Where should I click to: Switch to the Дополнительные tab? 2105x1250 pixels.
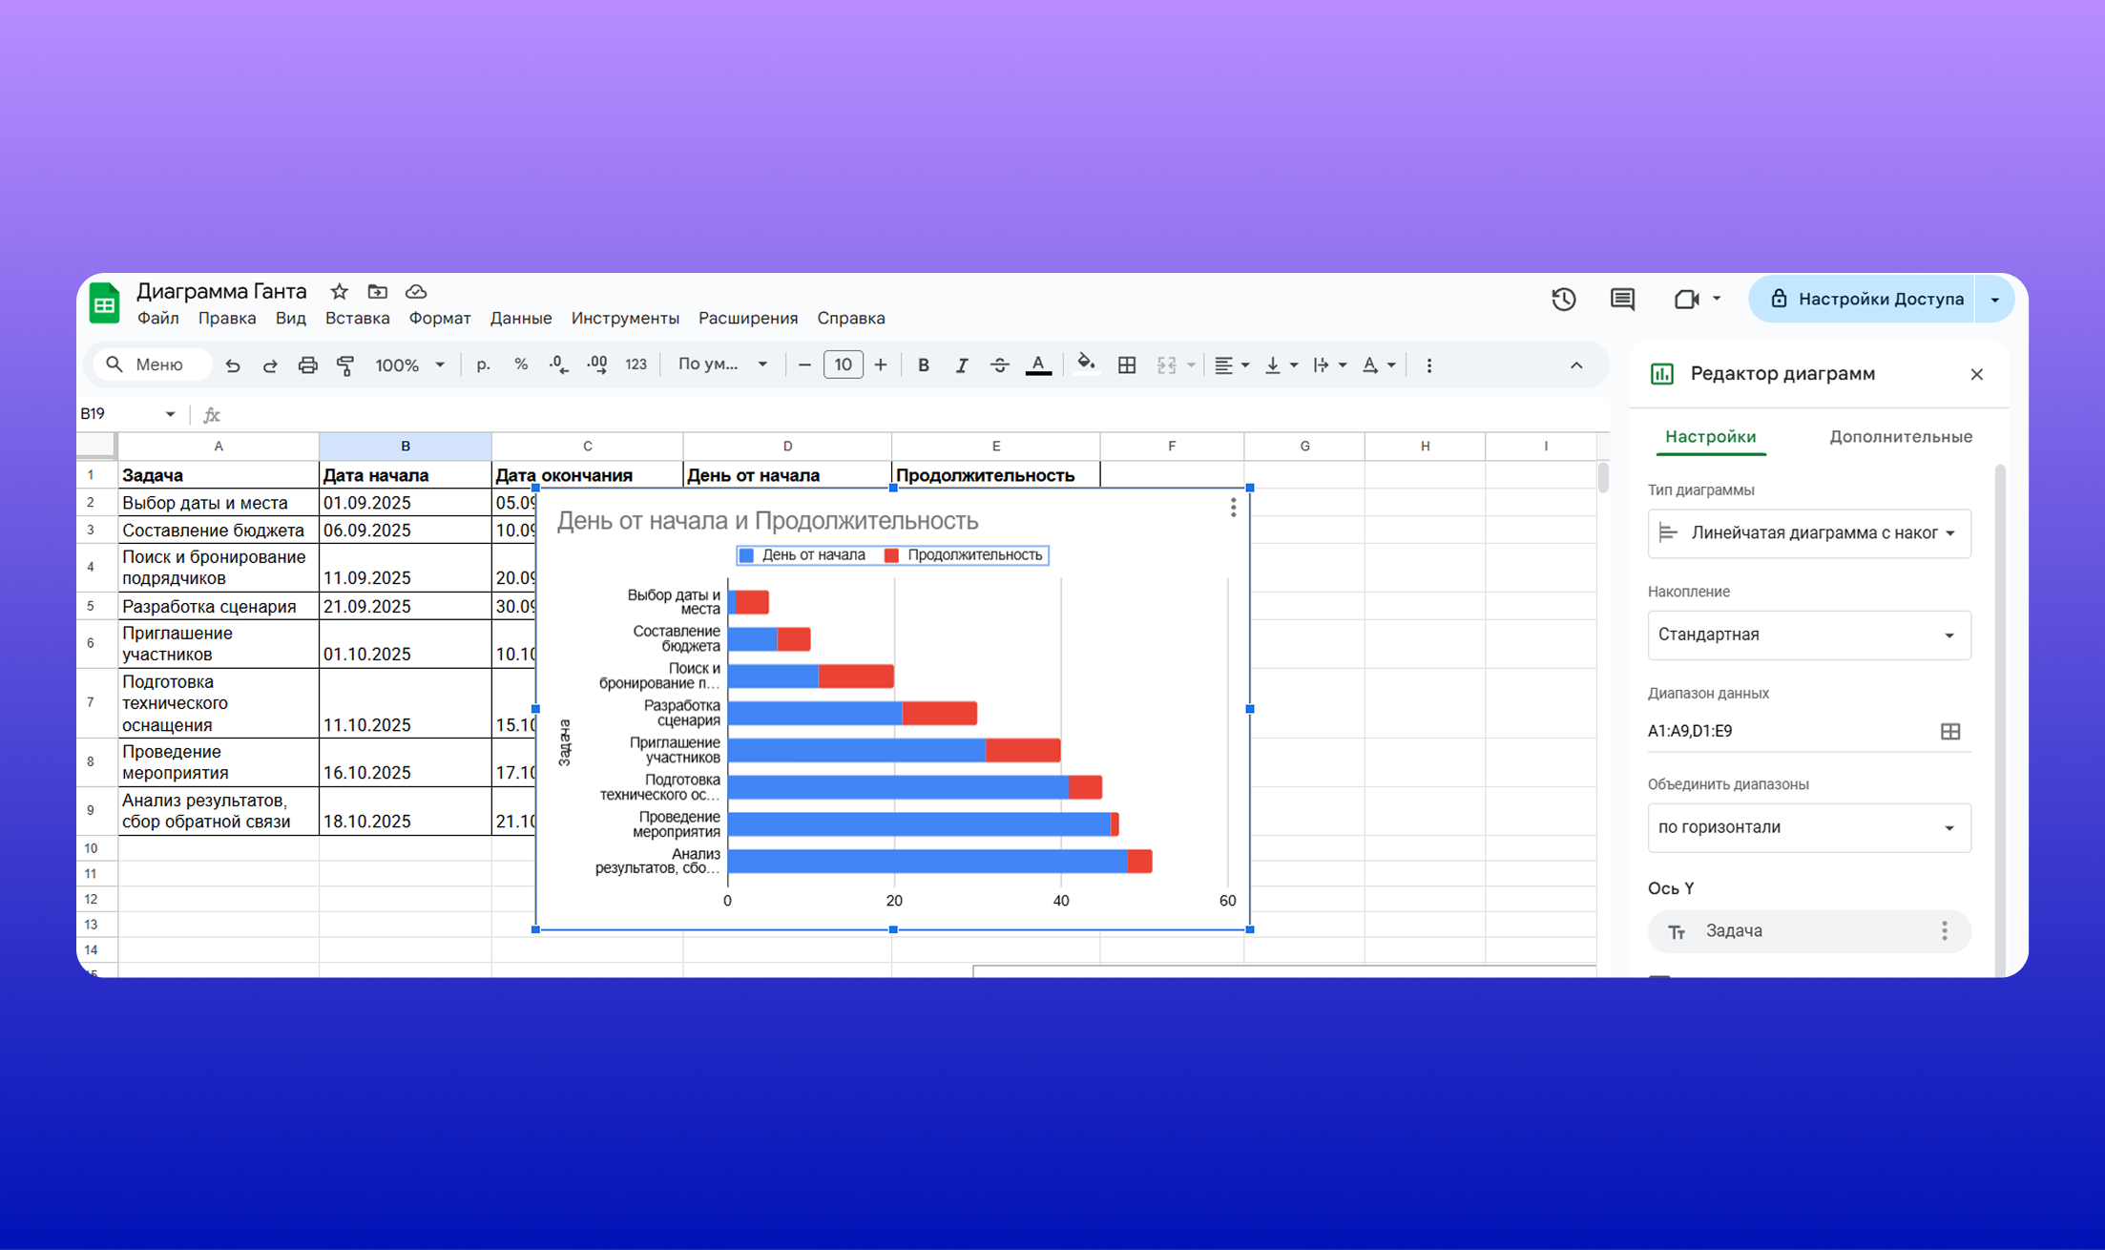pos(1900,437)
